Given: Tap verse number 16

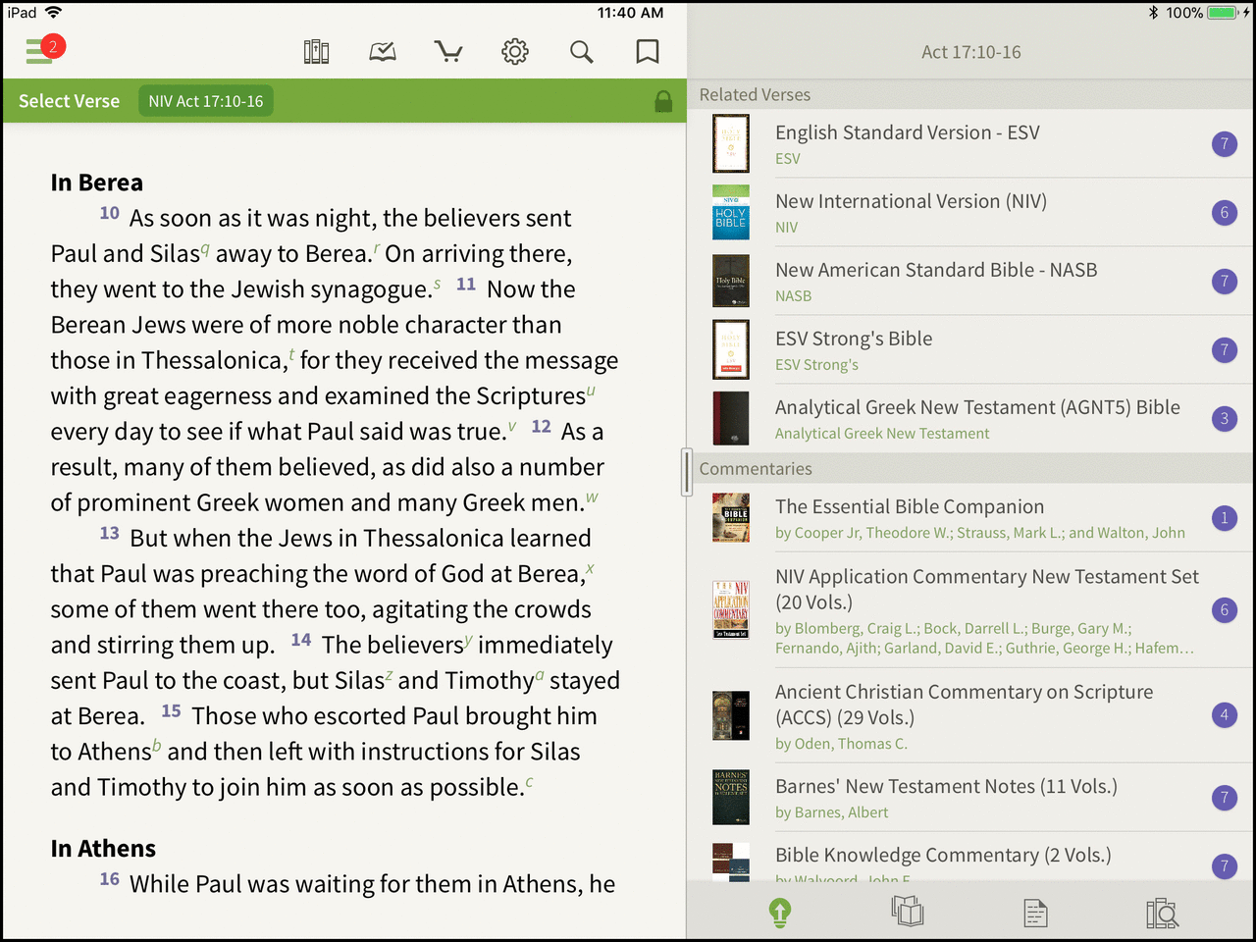Looking at the screenshot, I should (x=109, y=879).
